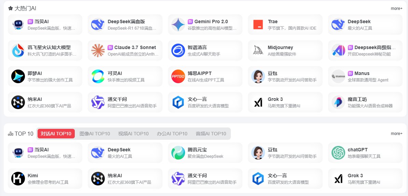Click the 讯飞星火认知大模型 flame icon
Screen dimensions: 408x196
coord(18,50)
